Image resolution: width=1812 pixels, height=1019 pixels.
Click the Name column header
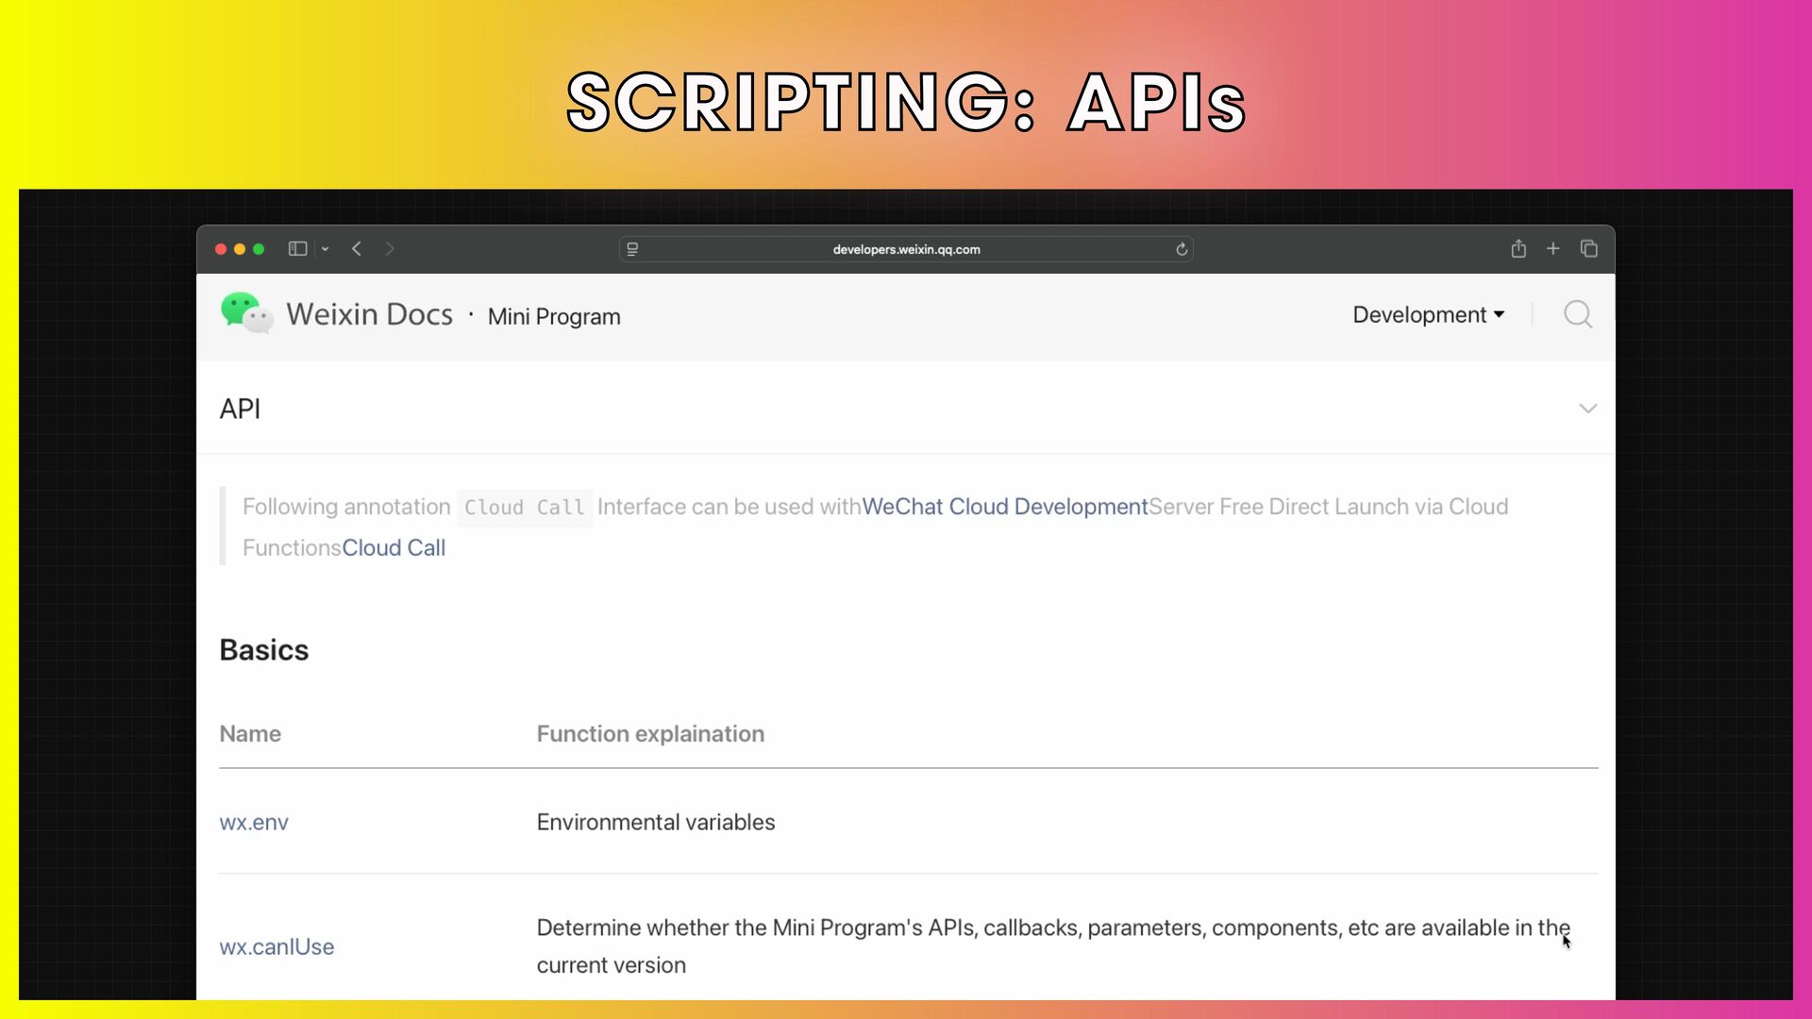pos(250,734)
